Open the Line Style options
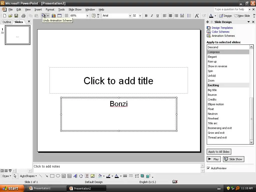 pyautogui.click(x=125, y=176)
